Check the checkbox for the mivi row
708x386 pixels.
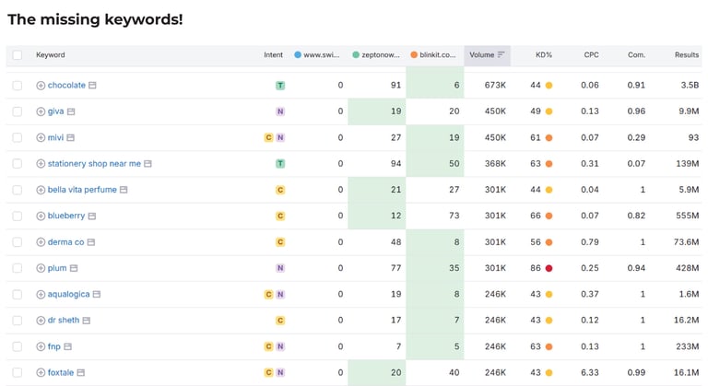pos(18,137)
